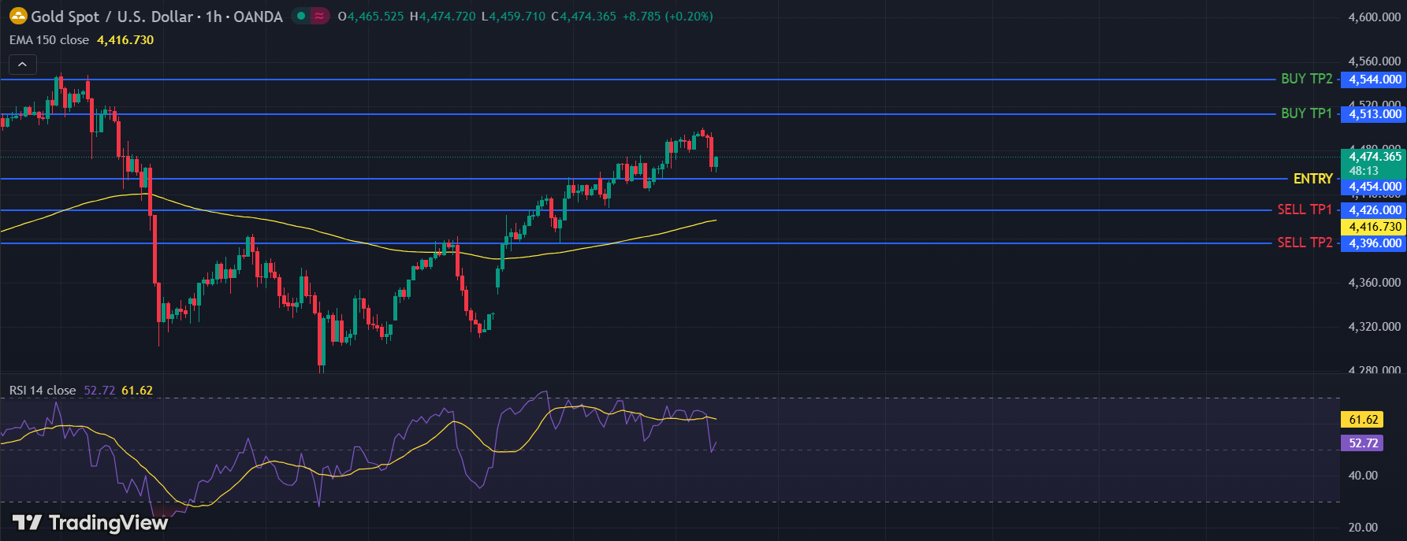Click the gold bars symbol logo
Image resolution: width=1407 pixels, height=541 pixels.
tap(18, 16)
